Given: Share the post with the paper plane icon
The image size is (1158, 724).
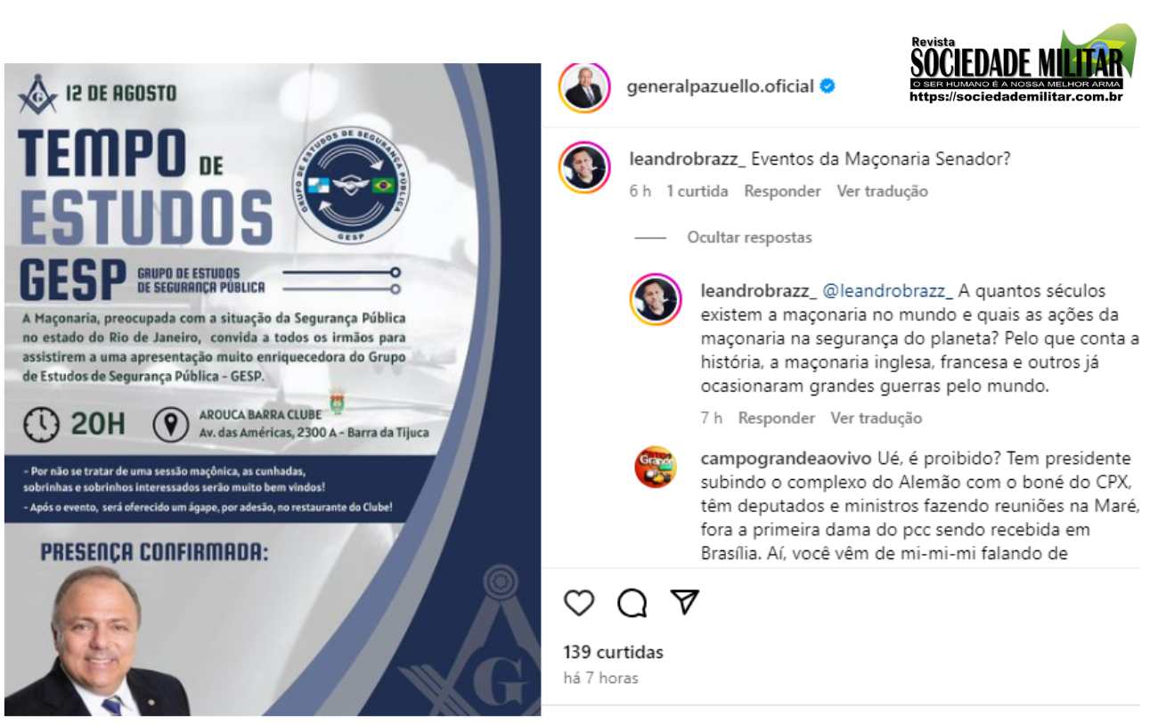Looking at the screenshot, I should point(683,602).
